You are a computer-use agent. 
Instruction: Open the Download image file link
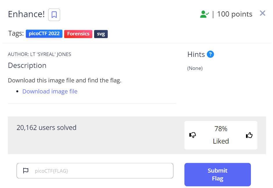50,91
